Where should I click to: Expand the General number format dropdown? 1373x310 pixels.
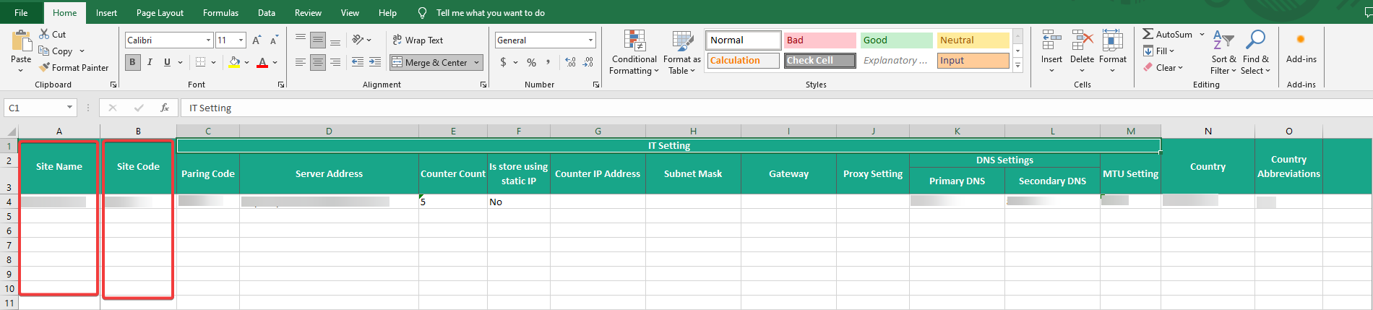[x=590, y=40]
